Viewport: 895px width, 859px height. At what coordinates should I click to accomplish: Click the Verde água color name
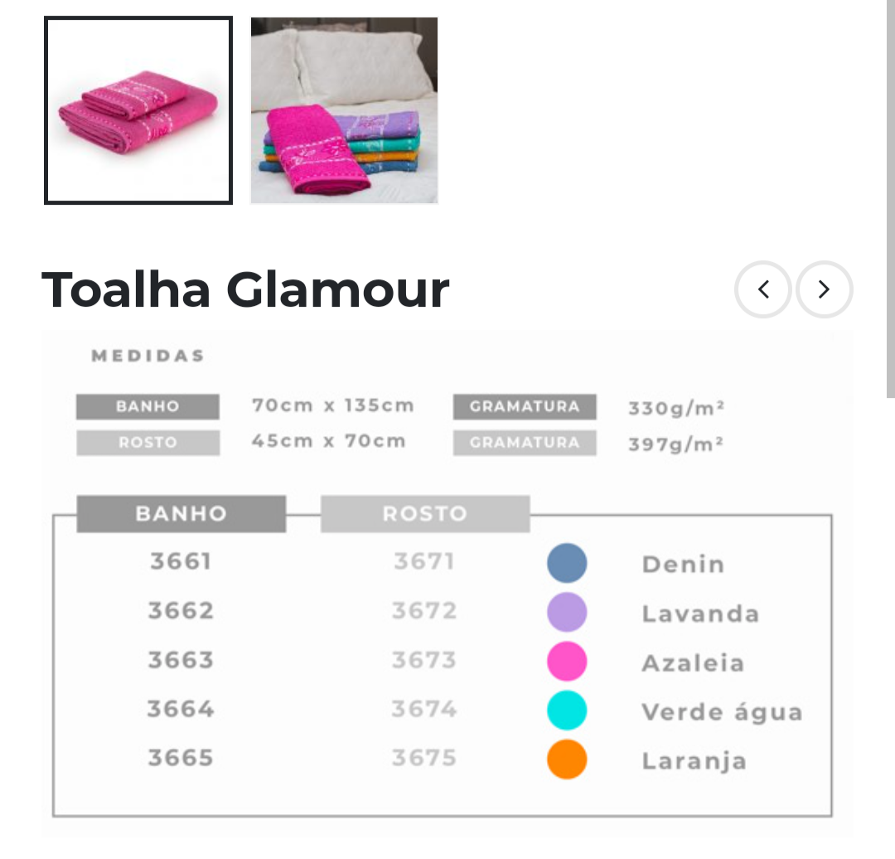[x=722, y=712]
